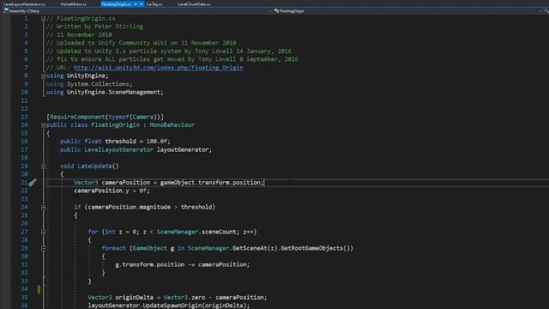This screenshot has width=549, height=309.
Task: Click 'gameObject.transform.position' on line 21
Action: (210, 182)
